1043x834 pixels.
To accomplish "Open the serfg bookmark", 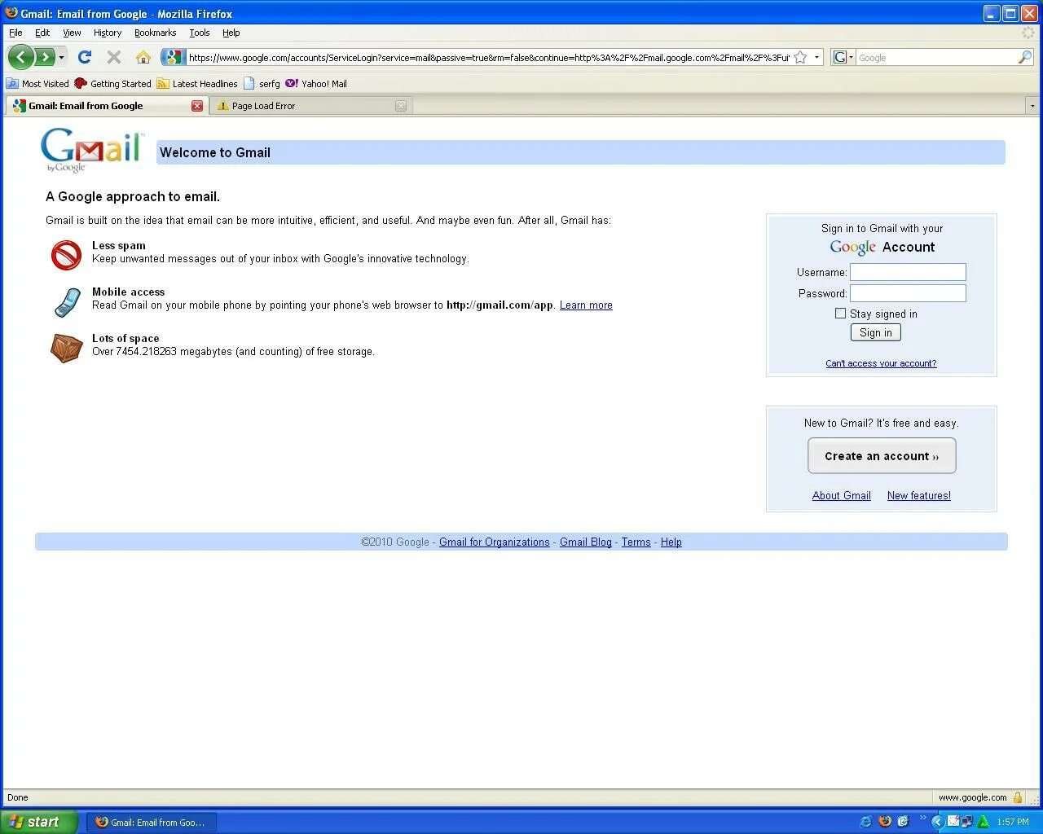I will tap(262, 83).
